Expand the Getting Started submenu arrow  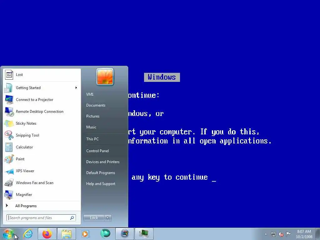click(76, 88)
